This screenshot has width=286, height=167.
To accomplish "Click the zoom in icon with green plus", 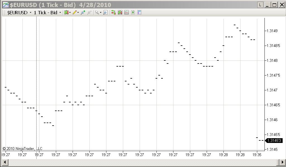I will [83, 12].
